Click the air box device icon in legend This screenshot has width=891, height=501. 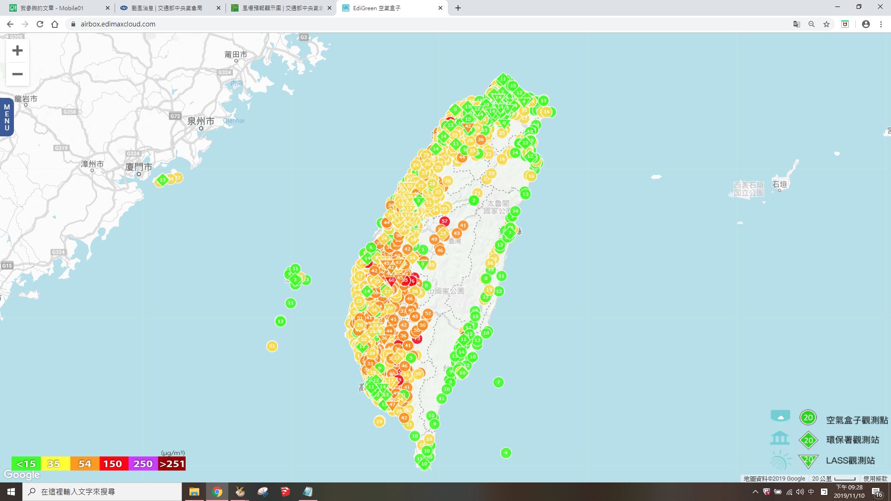(x=780, y=416)
